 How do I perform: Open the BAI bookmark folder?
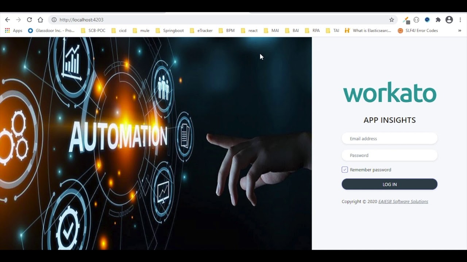(x=292, y=31)
